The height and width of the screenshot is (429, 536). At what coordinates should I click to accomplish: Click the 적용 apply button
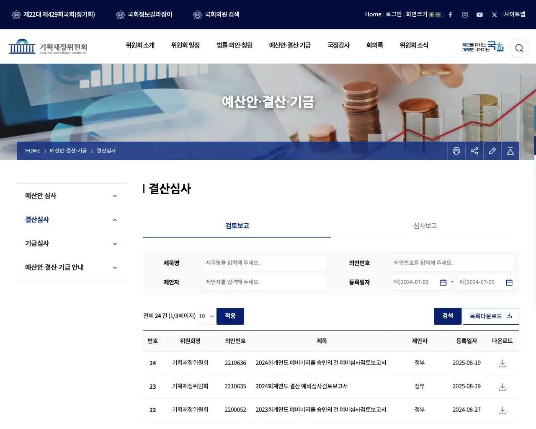[230, 316]
